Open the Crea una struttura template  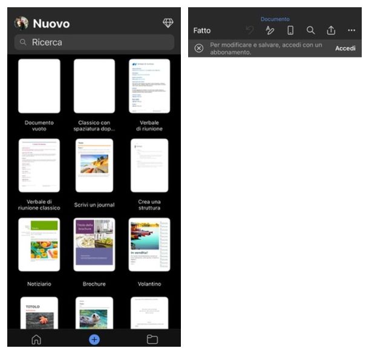(x=149, y=166)
